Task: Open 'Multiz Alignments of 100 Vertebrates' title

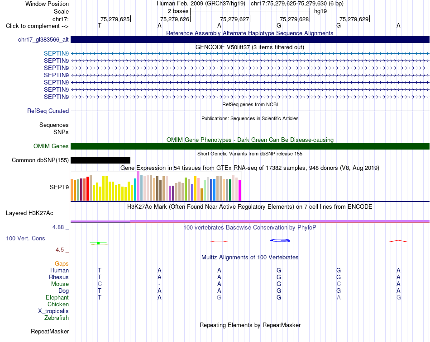Action: click(250, 258)
